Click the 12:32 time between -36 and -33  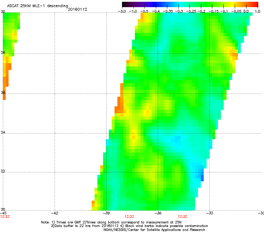[183, 217]
